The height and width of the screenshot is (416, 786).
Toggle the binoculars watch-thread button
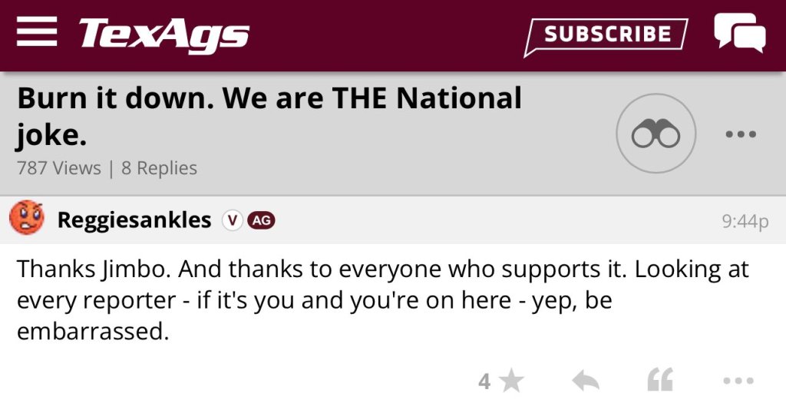coord(656,134)
